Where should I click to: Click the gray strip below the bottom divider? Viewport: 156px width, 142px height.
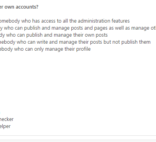(x=78, y=141)
